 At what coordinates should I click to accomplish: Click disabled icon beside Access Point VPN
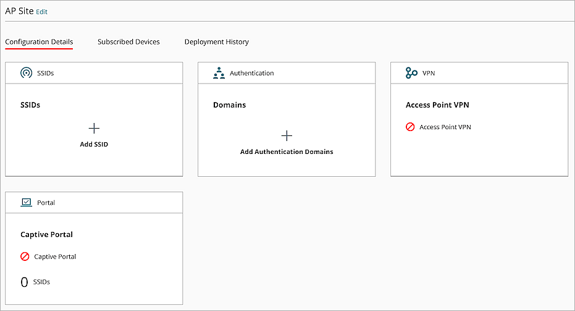tap(410, 127)
